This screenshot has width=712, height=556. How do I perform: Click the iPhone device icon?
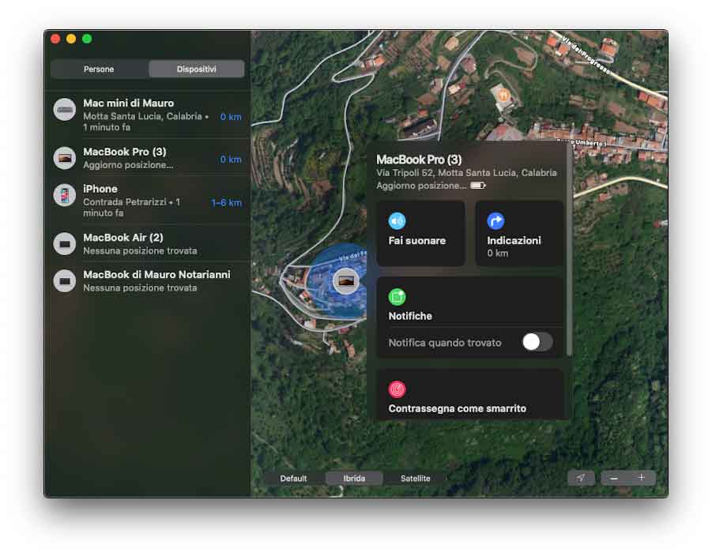tap(65, 196)
